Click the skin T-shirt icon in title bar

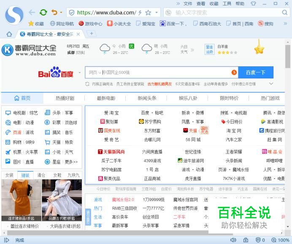pos(253,3)
